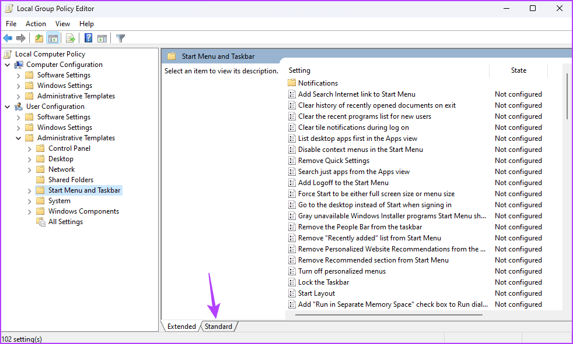Image resolution: width=573 pixels, height=344 pixels.
Task: Click the vertical scrollbar of the settings list
Action: [567, 96]
